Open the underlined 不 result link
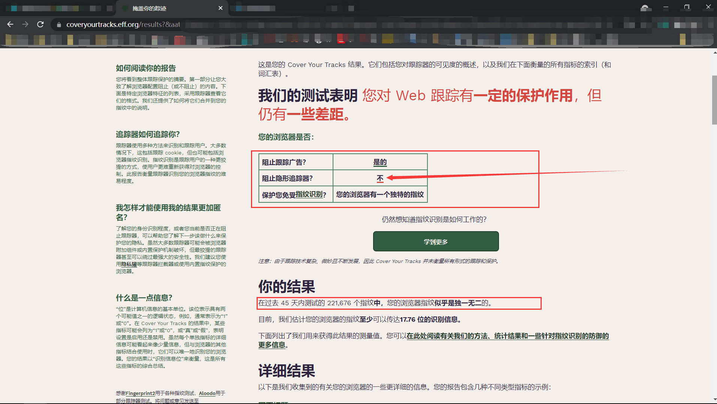 (380, 178)
